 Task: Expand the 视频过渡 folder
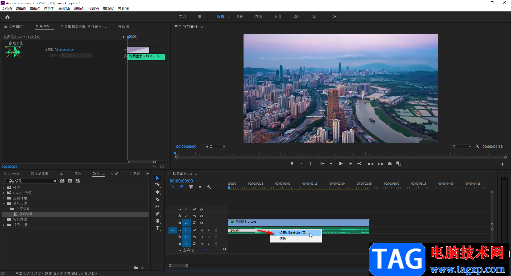(4, 225)
